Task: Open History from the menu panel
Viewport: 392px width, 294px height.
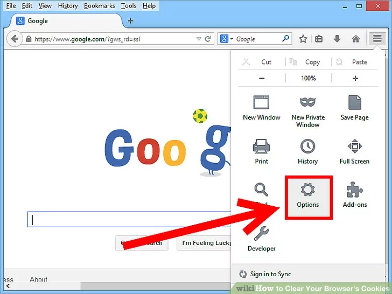Action: point(308,151)
